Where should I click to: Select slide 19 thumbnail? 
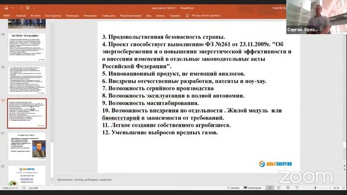27,81
